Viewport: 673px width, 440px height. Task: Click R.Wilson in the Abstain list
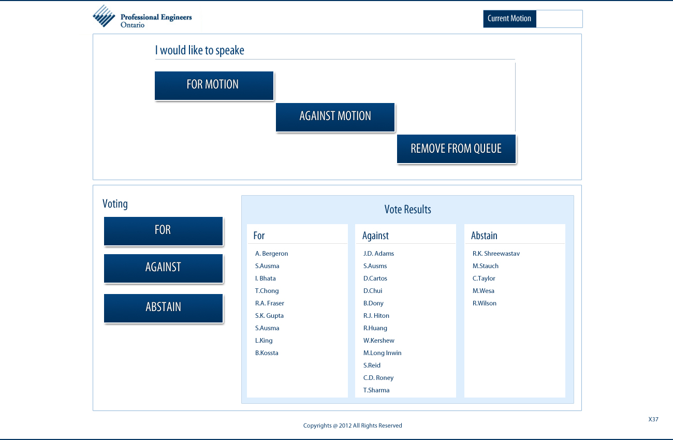point(484,303)
